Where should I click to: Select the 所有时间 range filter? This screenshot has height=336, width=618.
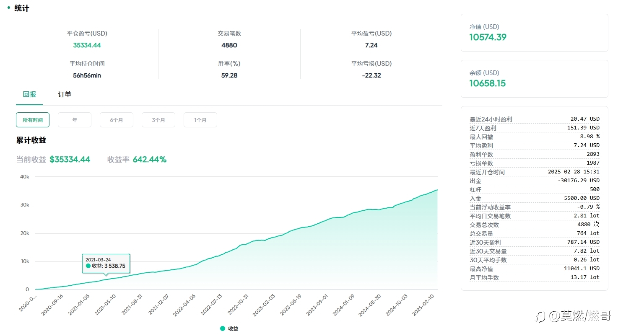(x=33, y=120)
